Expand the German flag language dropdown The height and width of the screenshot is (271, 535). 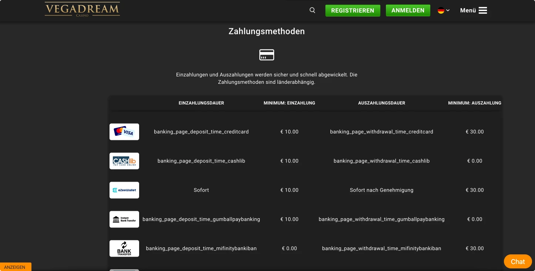[443, 10]
